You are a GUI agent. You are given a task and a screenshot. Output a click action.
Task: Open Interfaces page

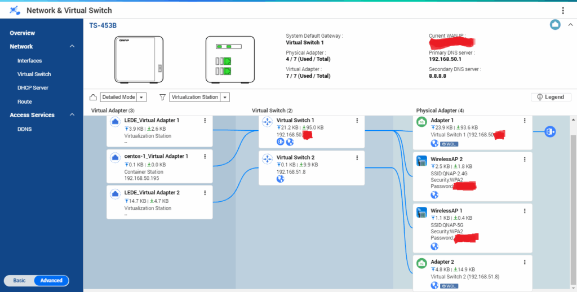point(29,60)
